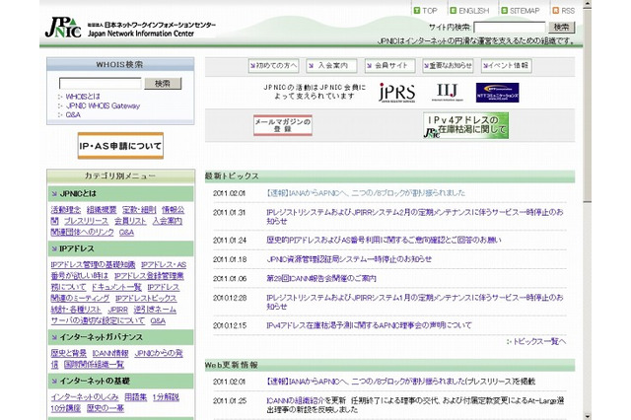The width and height of the screenshot is (631, 420).
Task: Open 最新トピックス item dated 2011.02.01
Action: click(x=366, y=193)
